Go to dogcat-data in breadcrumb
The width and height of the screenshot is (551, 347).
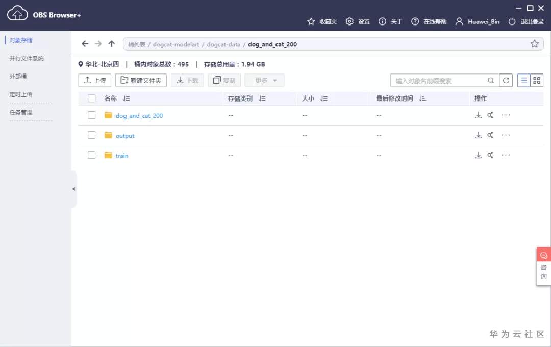(x=223, y=44)
